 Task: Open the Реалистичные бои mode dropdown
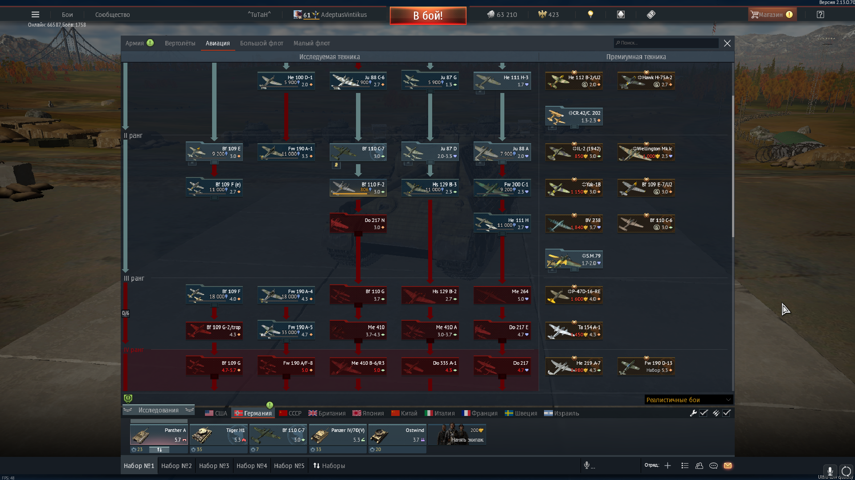coord(688,400)
